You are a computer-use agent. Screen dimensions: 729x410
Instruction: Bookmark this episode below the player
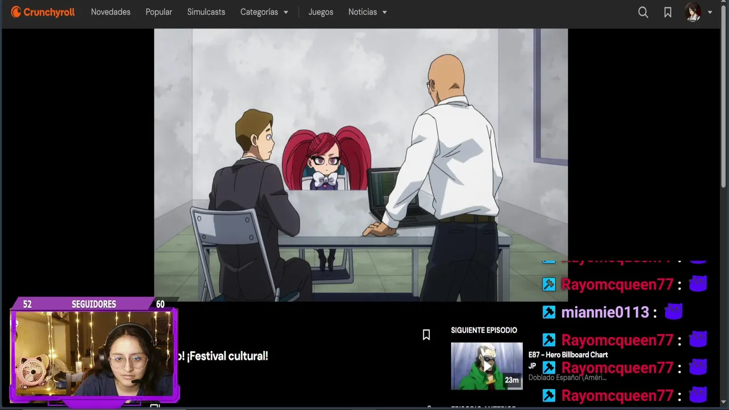point(426,335)
